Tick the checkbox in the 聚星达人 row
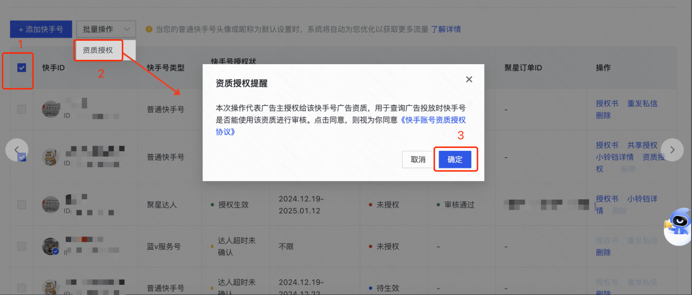 click(22, 205)
